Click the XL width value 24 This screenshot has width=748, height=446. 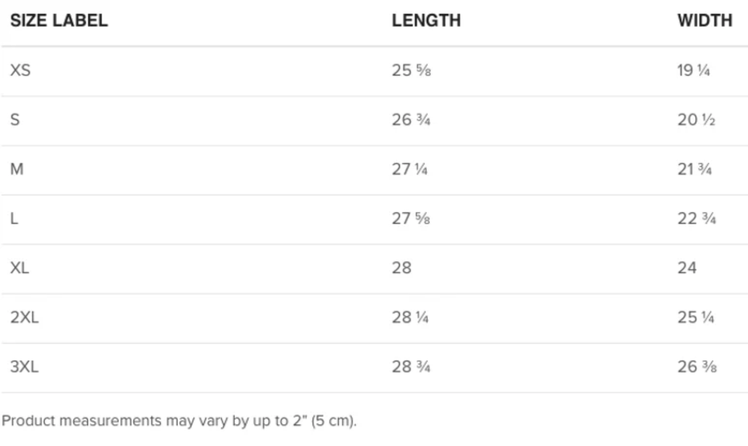click(687, 268)
